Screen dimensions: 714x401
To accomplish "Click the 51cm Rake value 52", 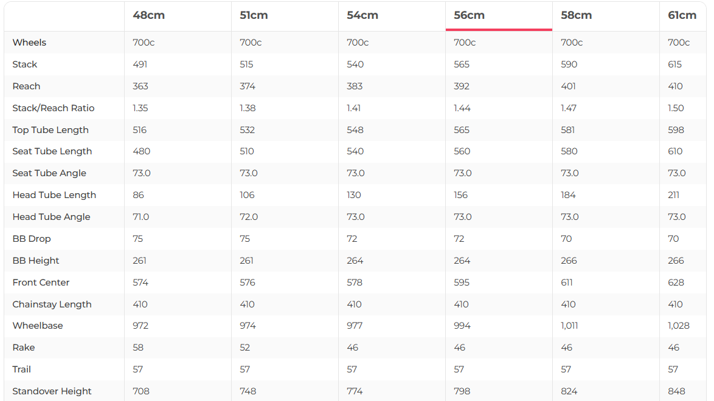I will click(x=246, y=348).
